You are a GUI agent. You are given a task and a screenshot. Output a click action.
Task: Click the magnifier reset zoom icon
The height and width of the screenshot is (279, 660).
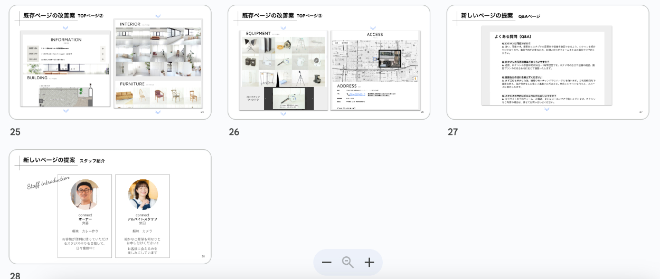[x=348, y=263]
